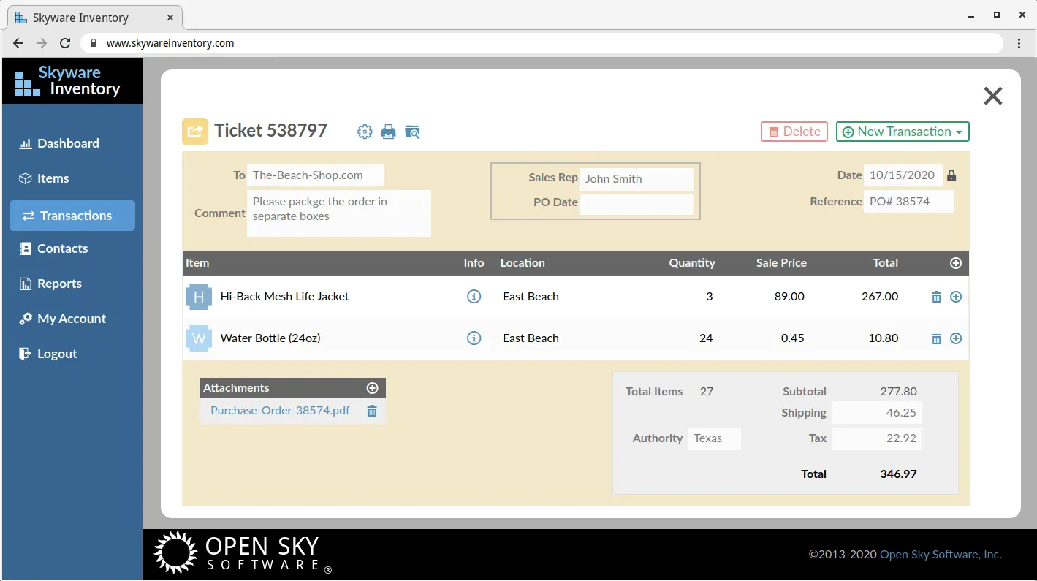Add item via plus in table header
The height and width of the screenshot is (581, 1037).
pos(956,263)
